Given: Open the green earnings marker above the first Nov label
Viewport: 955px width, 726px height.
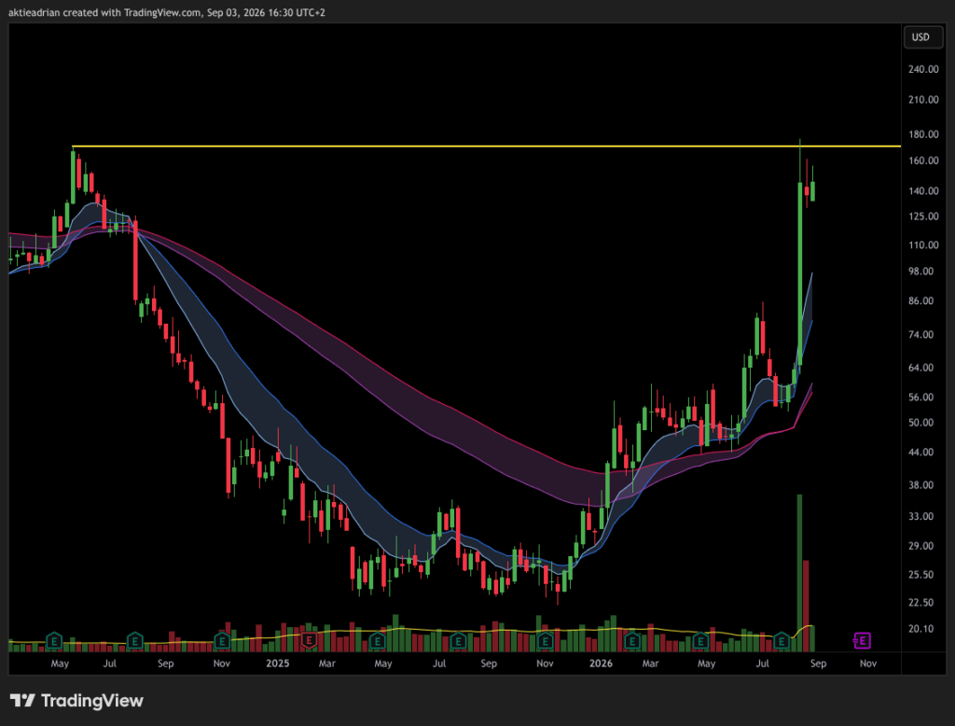Looking at the screenshot, I should (x=222, y=641).
